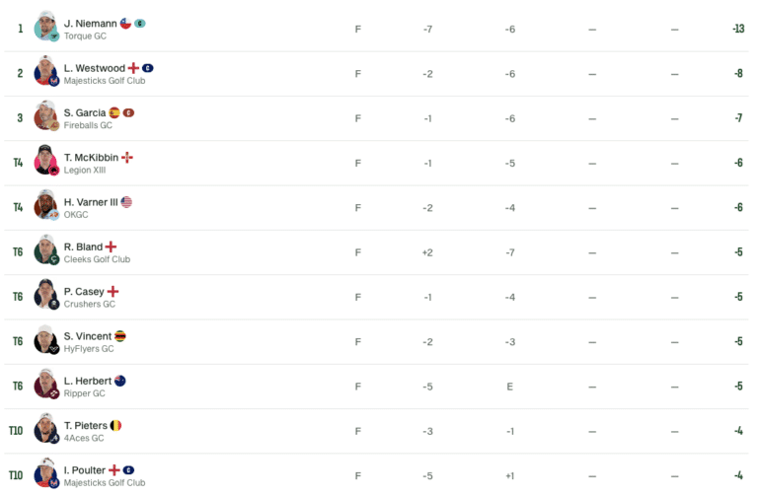760x495 pixels.
Task: Open R. Bland player avatar
Action: (x=46, y=249)
